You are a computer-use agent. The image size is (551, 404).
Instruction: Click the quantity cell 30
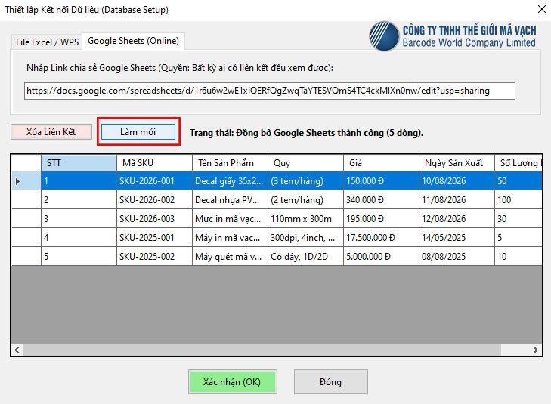click(x=518, y=219)
